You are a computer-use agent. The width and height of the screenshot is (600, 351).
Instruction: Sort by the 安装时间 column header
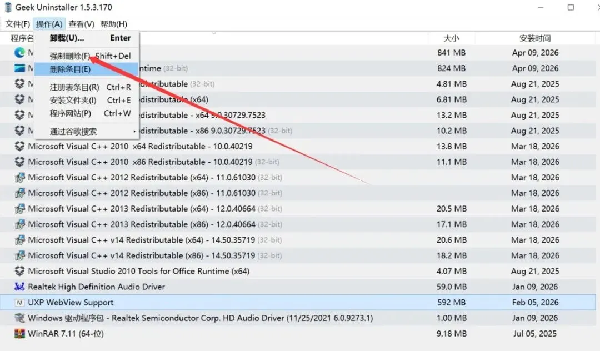pyautogui.click(x=535, y=38)
